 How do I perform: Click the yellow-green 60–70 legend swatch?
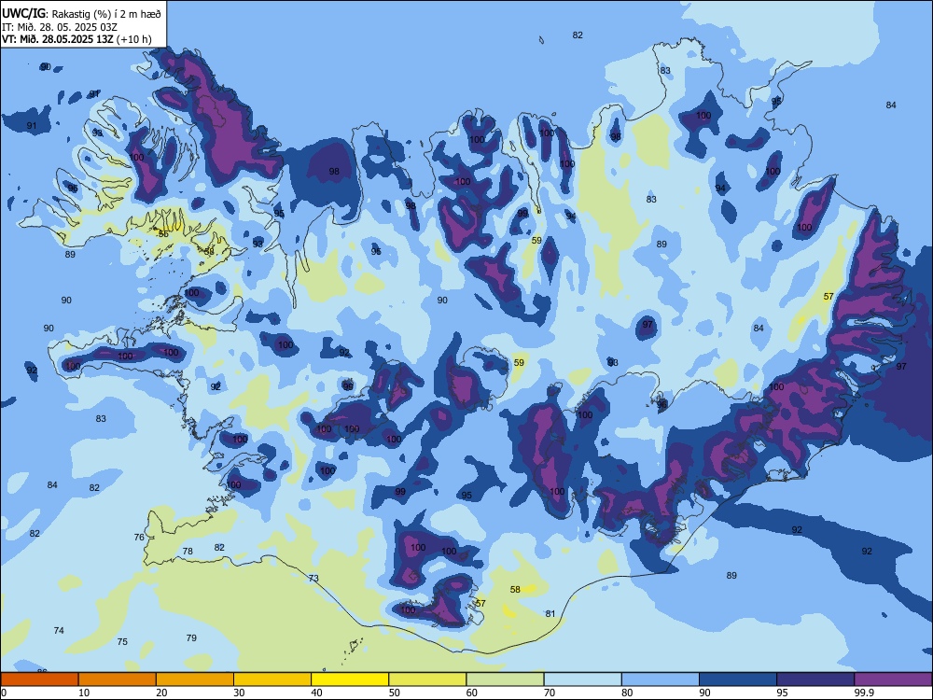click(x=505, y=679)
